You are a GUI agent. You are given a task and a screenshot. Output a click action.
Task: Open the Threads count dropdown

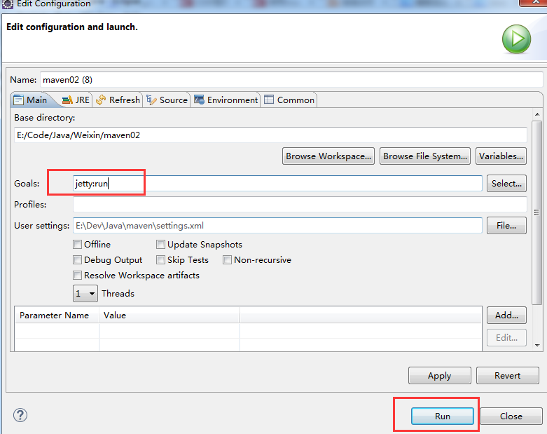pyautogui.click(x=85, y=293)
